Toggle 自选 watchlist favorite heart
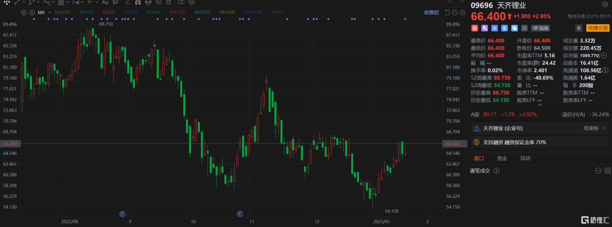 [541, 28]
